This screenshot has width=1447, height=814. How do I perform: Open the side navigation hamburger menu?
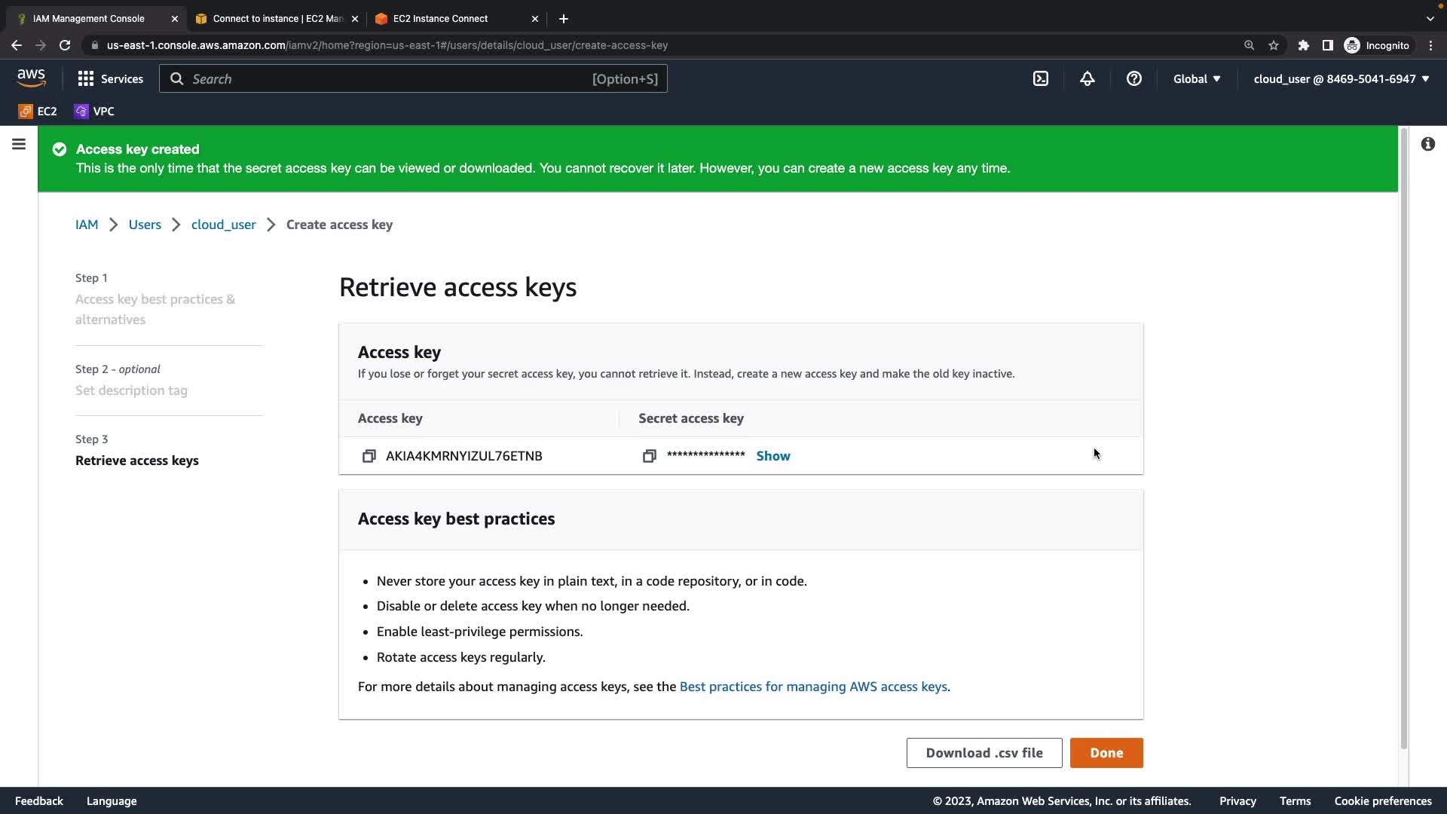pyautogui.click(x=19, y=144)
